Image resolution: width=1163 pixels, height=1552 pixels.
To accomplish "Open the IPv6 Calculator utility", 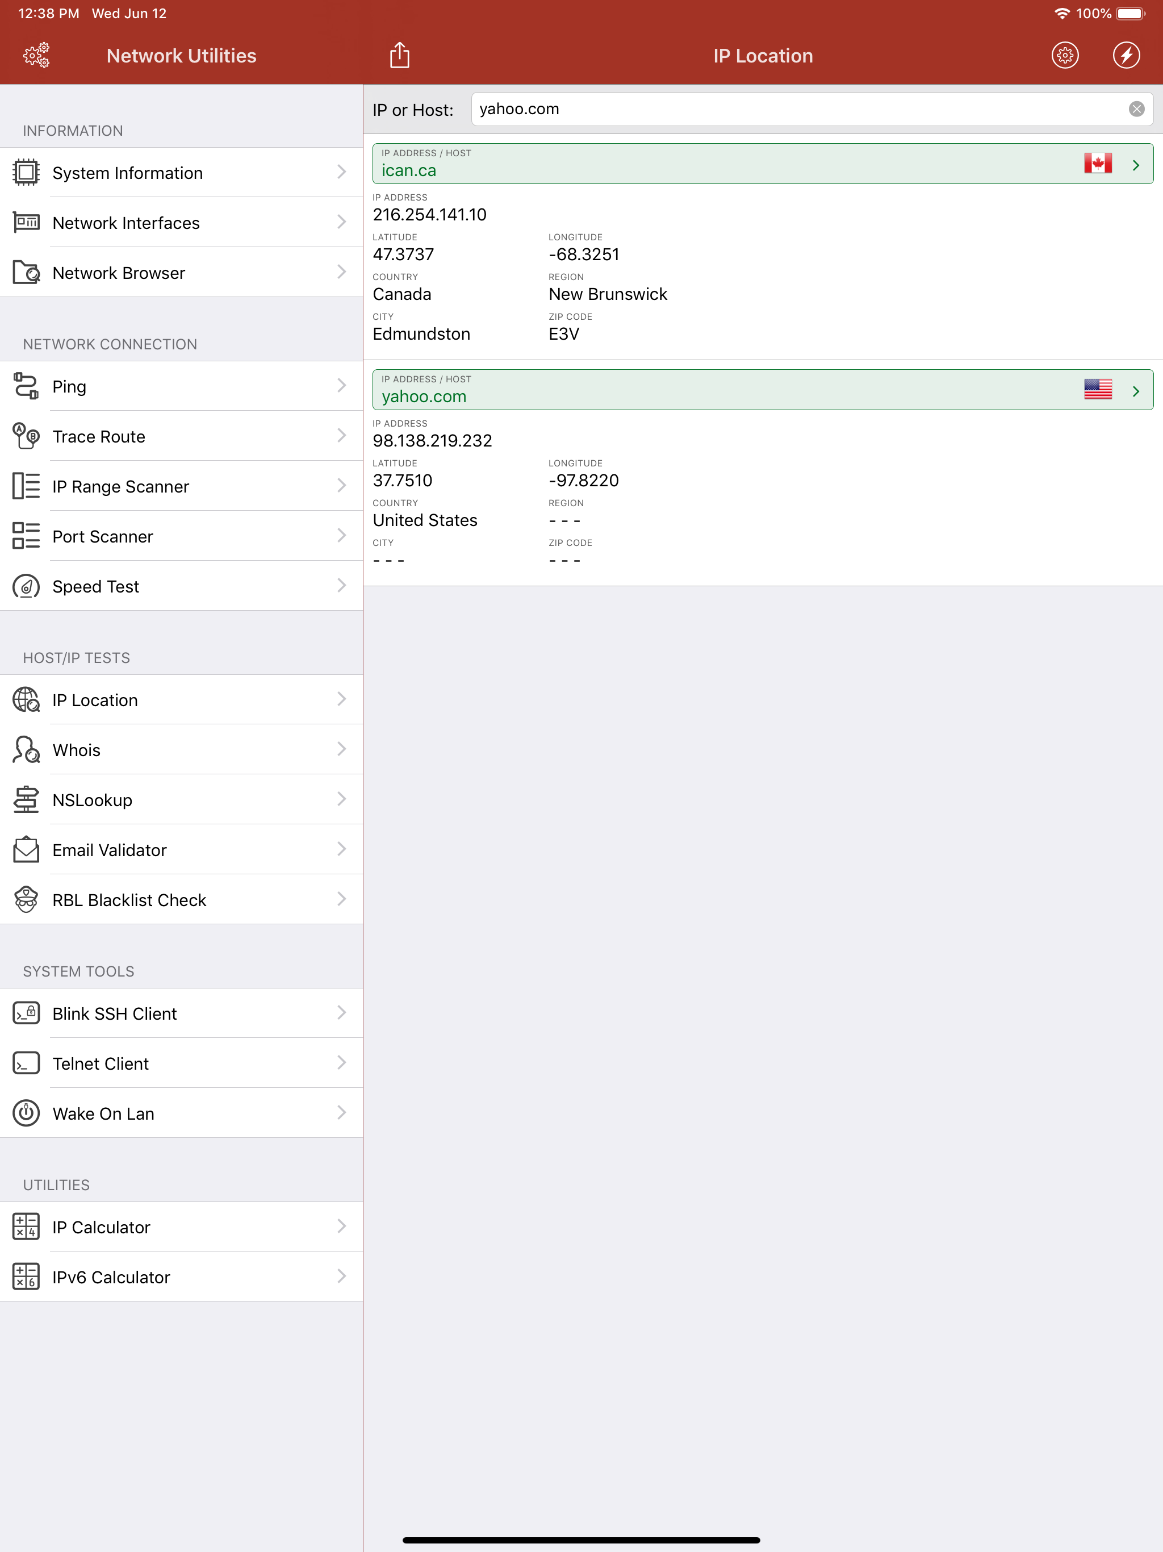I will click(x=111, y=1277).
